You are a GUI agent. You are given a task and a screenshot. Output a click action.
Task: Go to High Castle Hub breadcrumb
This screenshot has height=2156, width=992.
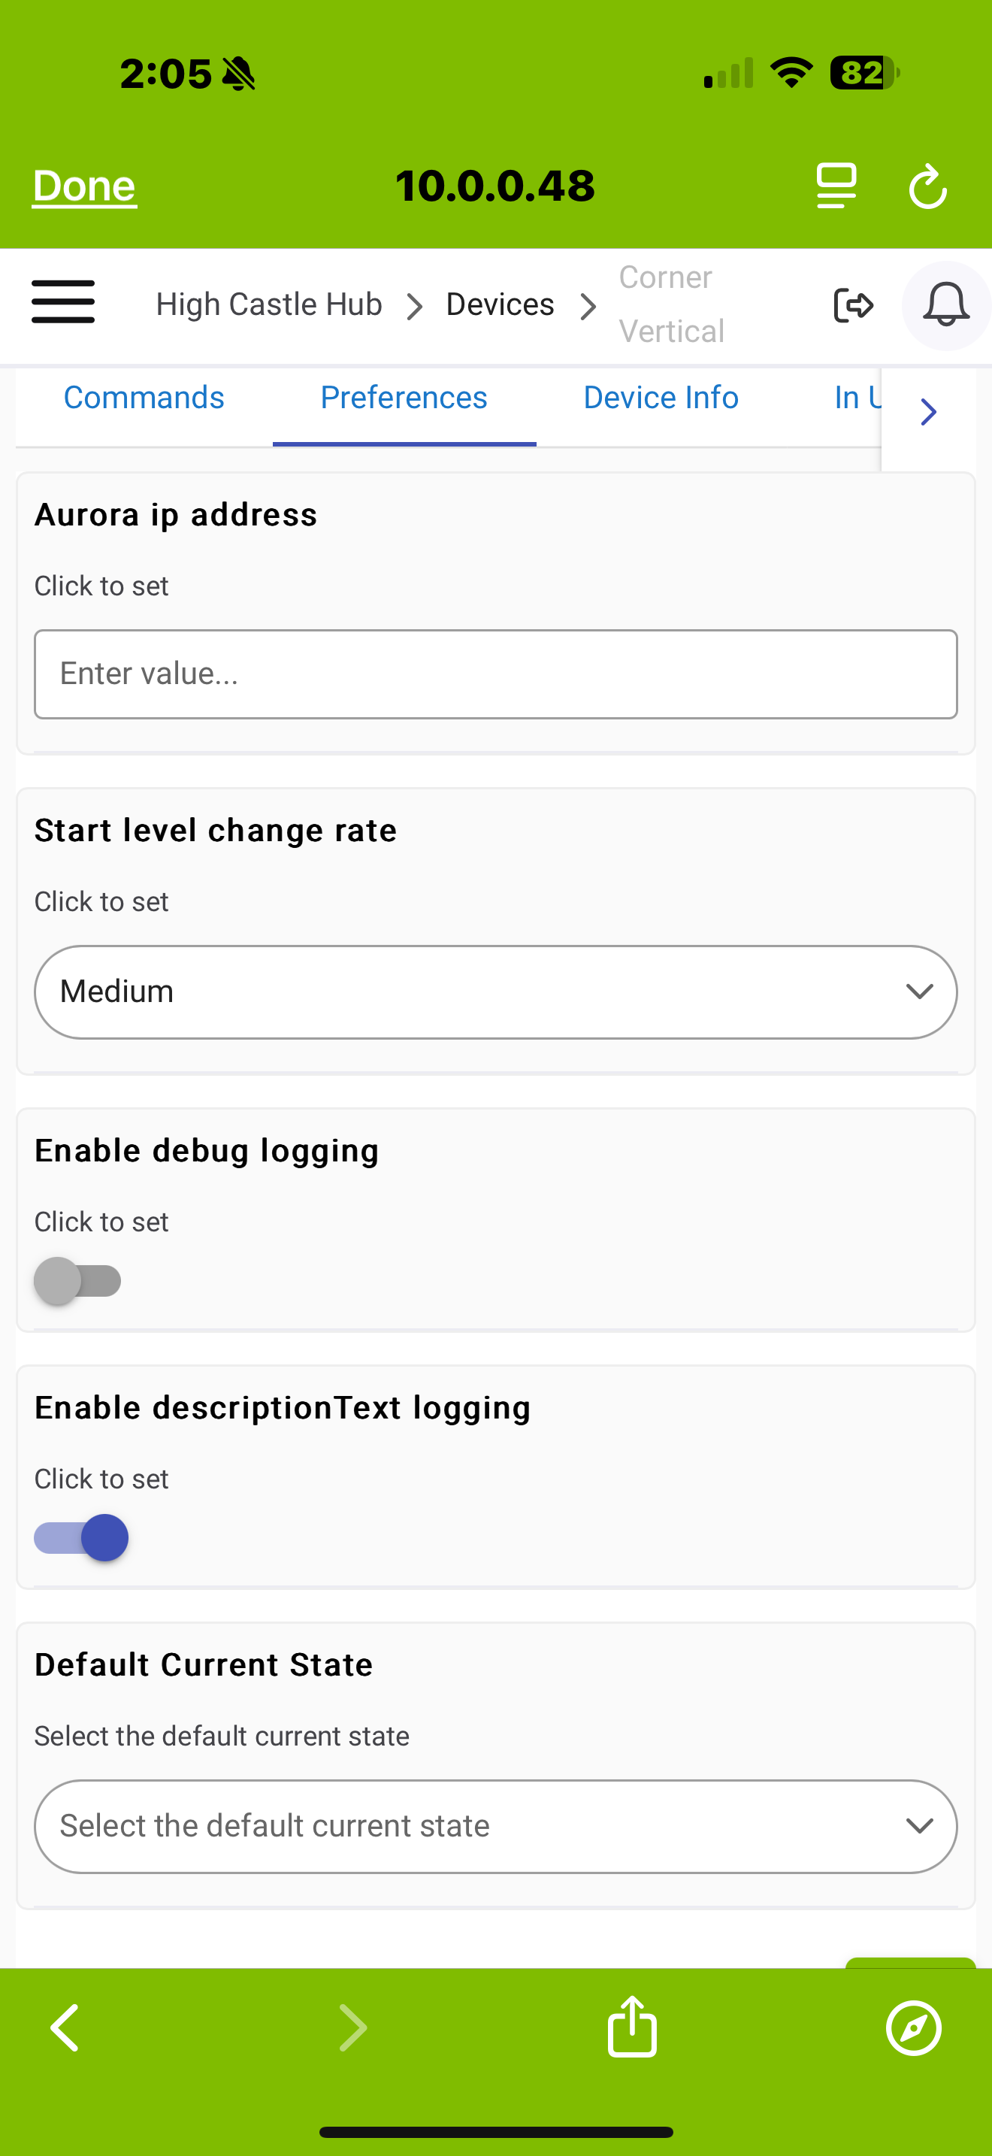click(268, 304)
